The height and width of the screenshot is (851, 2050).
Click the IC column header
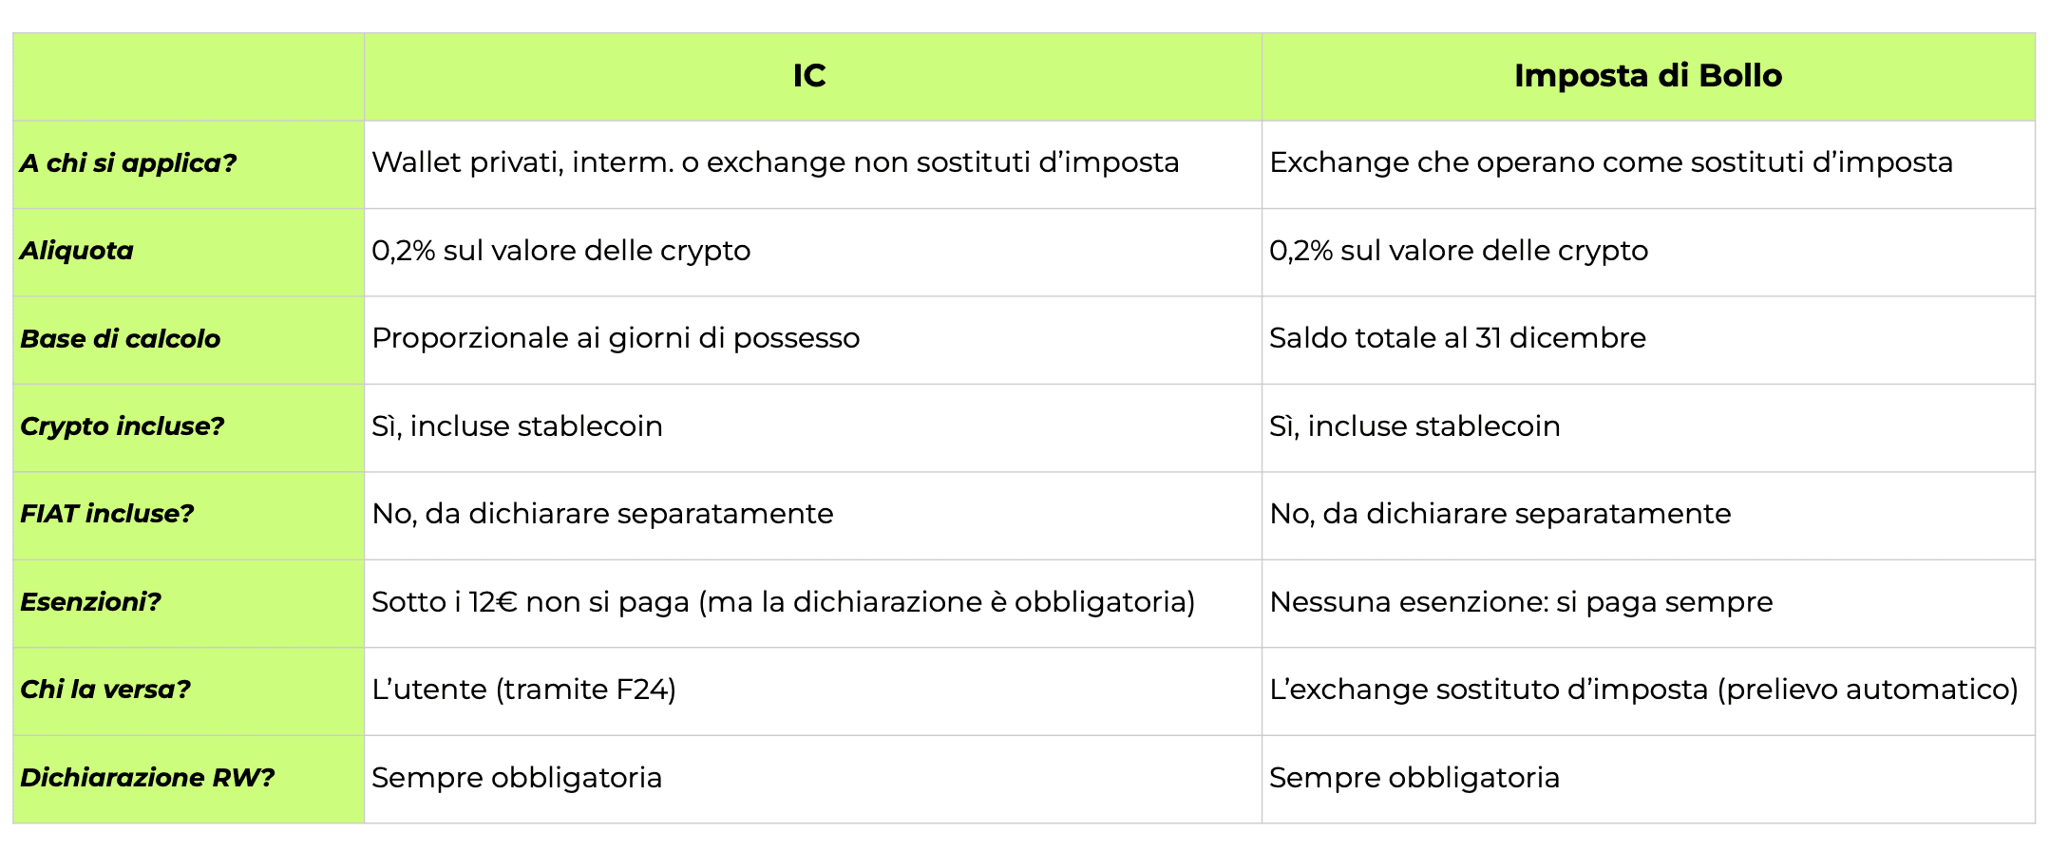pos(809,76)
